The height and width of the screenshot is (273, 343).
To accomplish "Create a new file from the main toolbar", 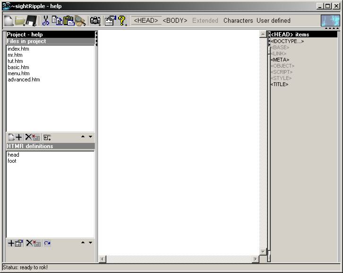I will coord(9,21).
